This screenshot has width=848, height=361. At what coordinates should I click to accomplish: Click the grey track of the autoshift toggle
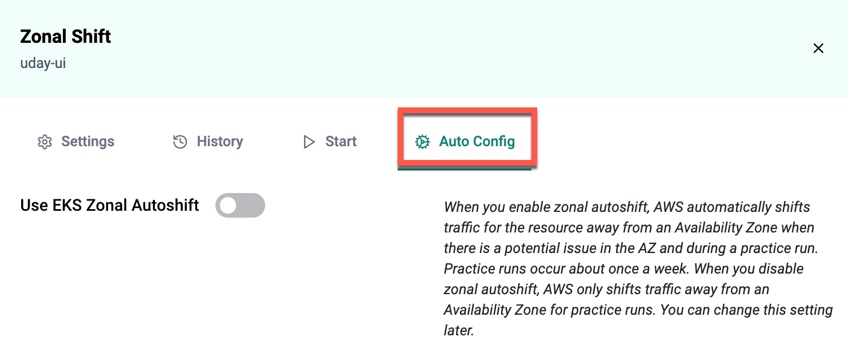pyautogui.click(x=252, y=206)
